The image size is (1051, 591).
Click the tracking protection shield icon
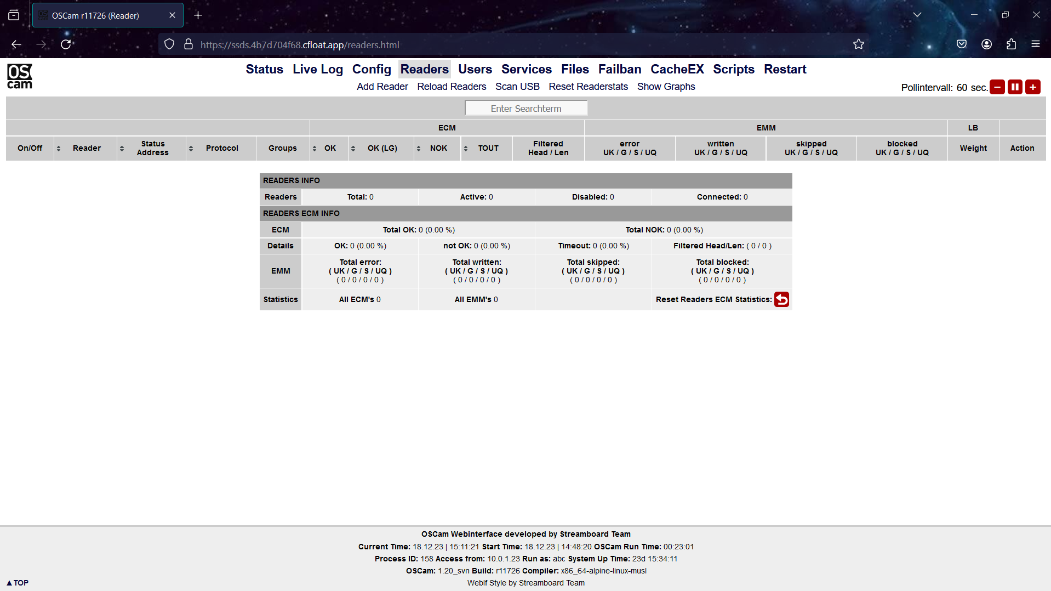(169, 44)
